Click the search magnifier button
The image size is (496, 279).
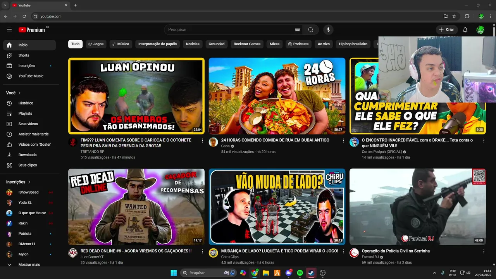click(311, 29)
